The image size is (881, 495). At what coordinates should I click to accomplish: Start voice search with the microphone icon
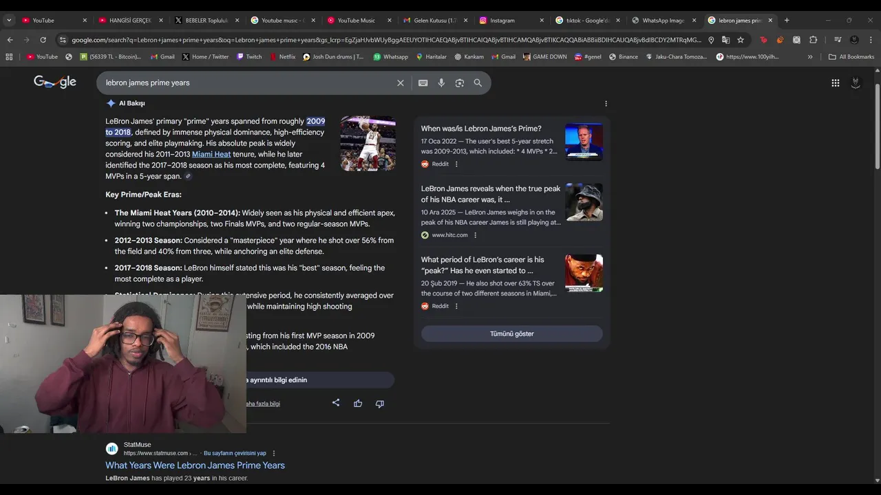point(441,82)
